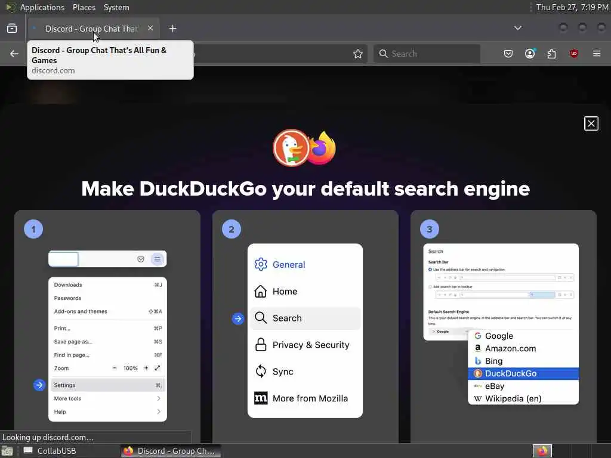Open the Firefox hamburger application menu
The image size is (611, 458).
pyautogui.click(x=597, y=53)
